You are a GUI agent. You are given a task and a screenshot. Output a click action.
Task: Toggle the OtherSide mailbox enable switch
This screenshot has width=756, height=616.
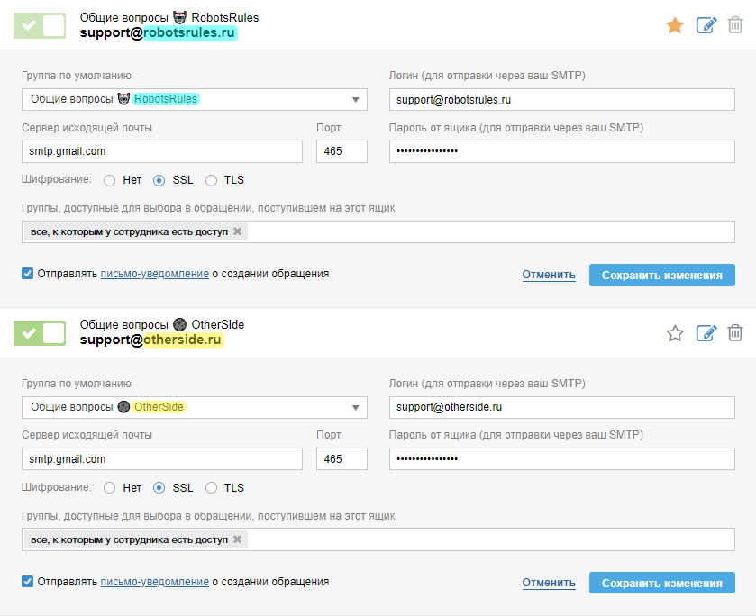tap(40, 333)
